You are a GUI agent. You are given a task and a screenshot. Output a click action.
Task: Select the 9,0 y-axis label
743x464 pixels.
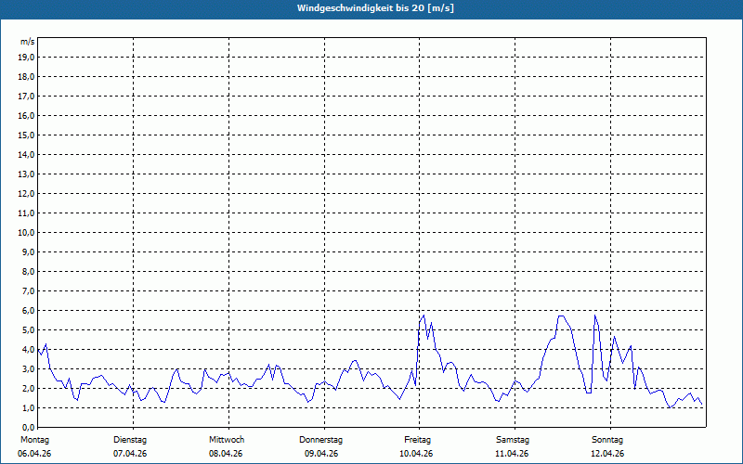(x=28, y=251)
